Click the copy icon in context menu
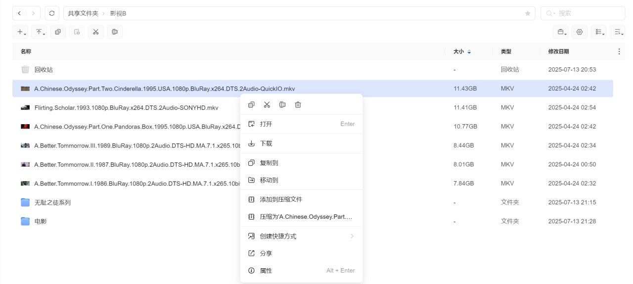633x284 pixels. (x=251, y=104)
